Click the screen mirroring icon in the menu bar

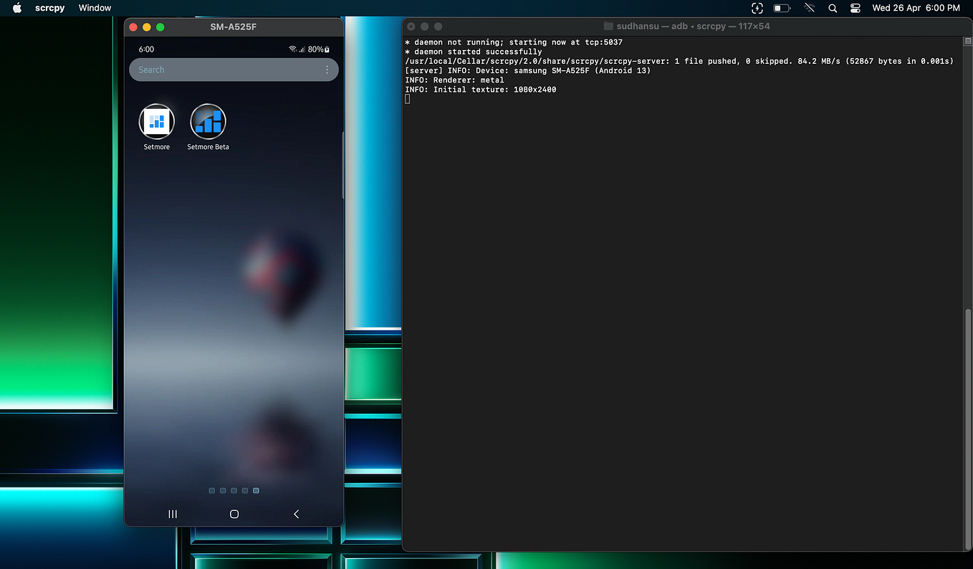(x=757, y=8)
